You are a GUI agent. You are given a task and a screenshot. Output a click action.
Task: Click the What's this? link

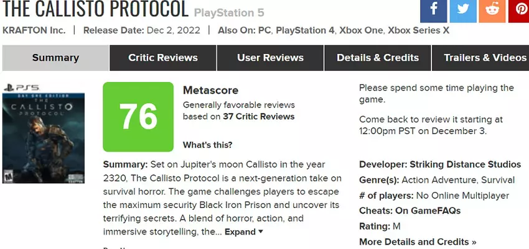(207, 145)
